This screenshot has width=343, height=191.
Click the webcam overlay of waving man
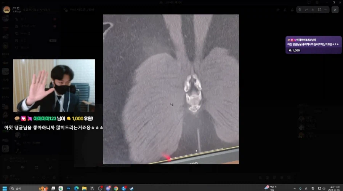(54, 86)
